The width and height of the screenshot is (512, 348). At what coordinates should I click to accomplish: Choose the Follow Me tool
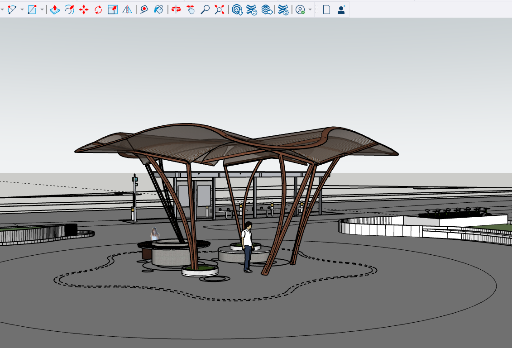[x=69, y=10]
